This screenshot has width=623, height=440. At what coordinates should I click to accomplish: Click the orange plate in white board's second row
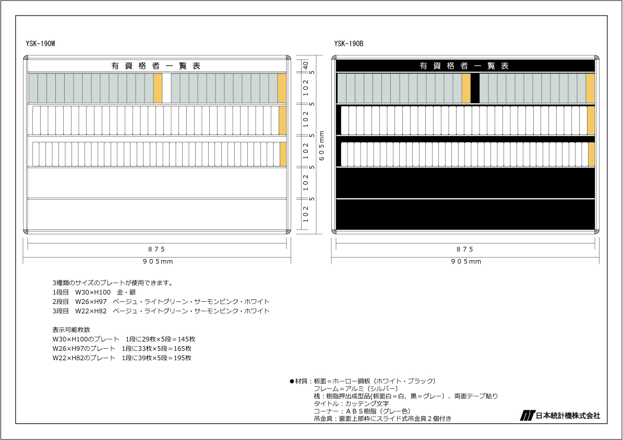tap(282, 120)
